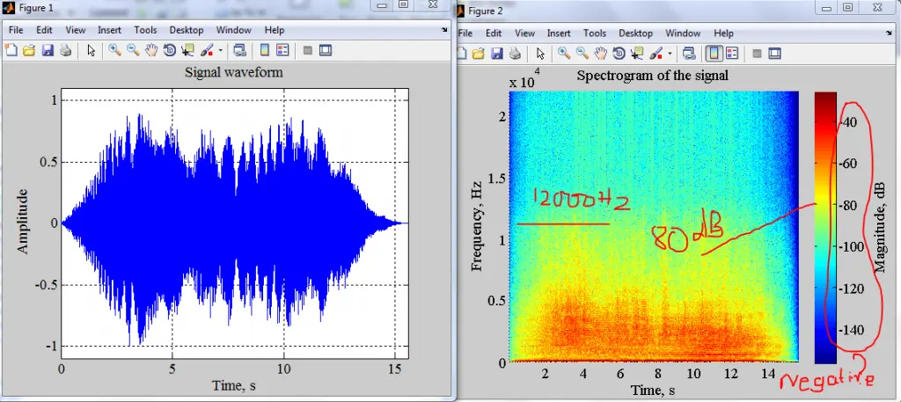The image size is (901, 402).
Task: Click Link Plot icon in Figure 1
Action: click(x=239, y=50)
